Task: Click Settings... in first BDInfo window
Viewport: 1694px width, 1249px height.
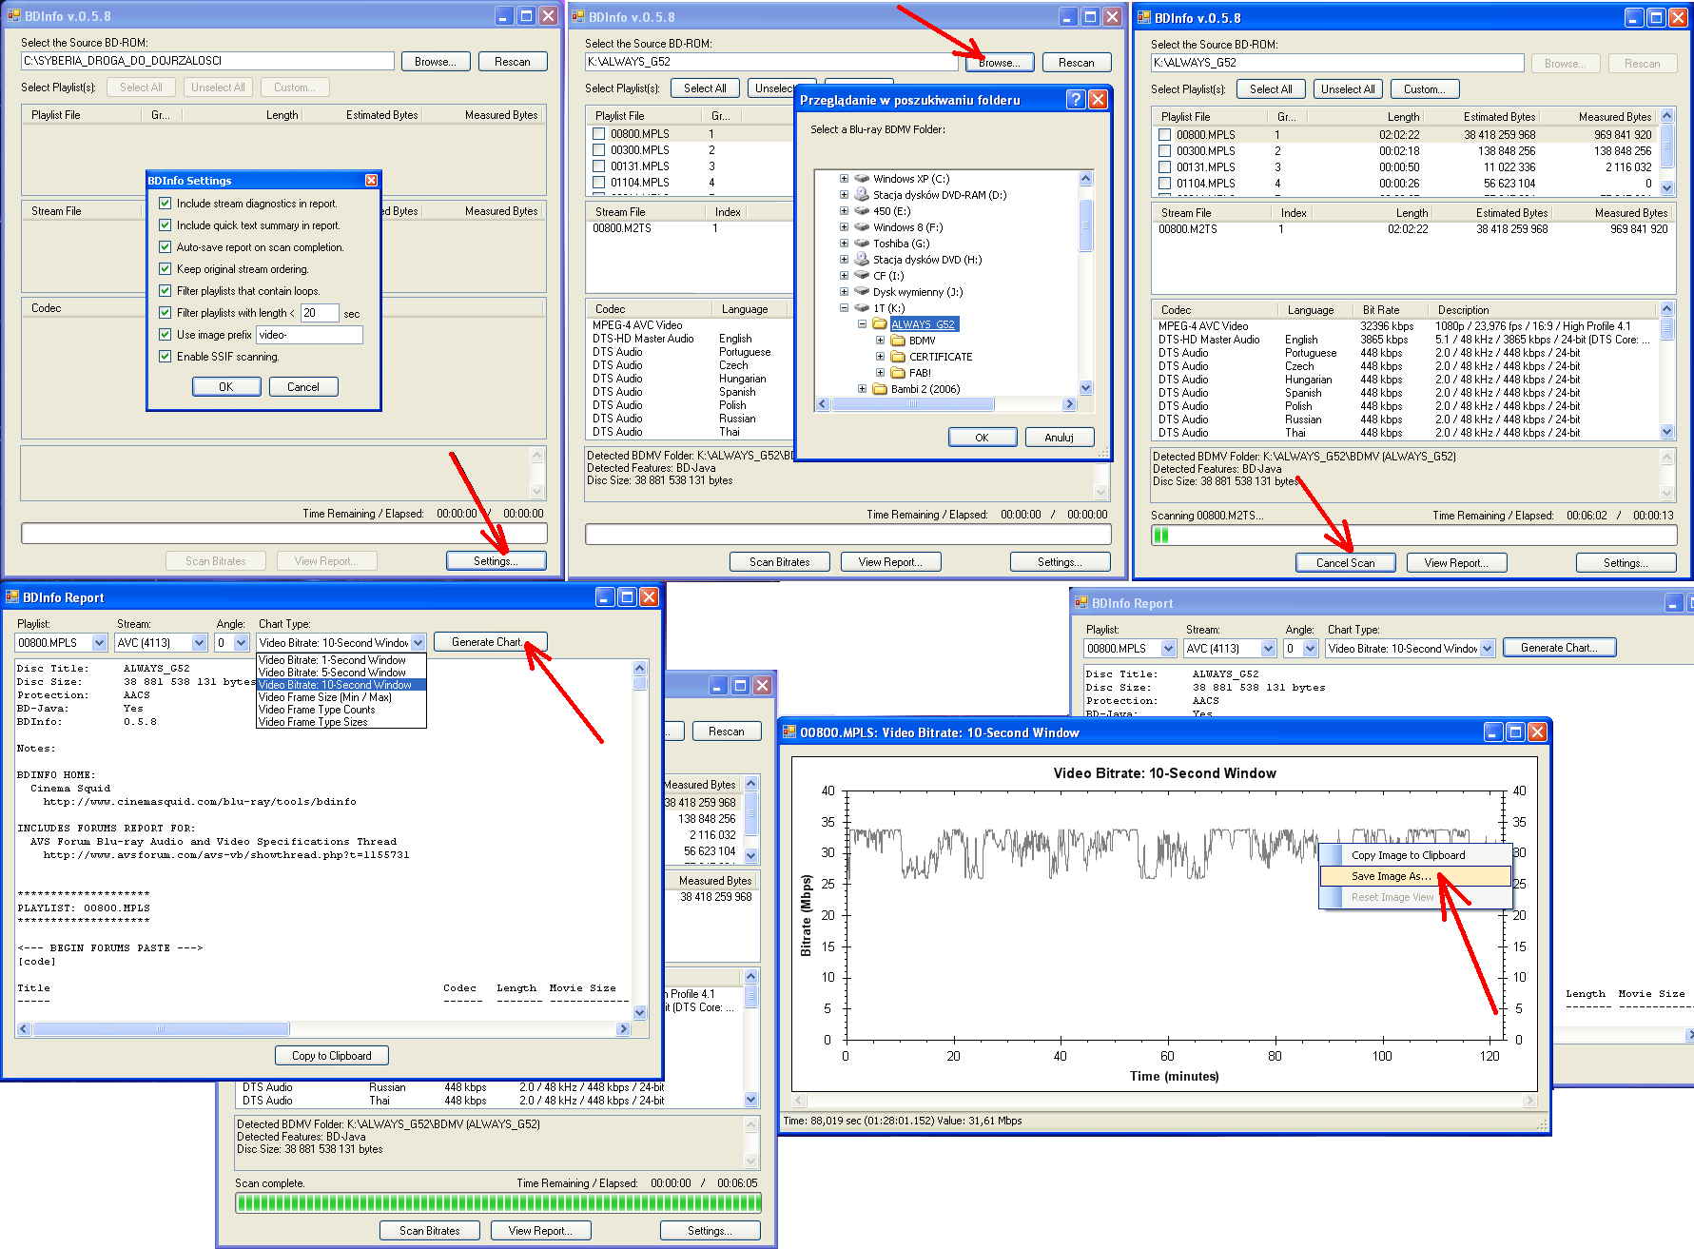Action: (x=497, y=561)
